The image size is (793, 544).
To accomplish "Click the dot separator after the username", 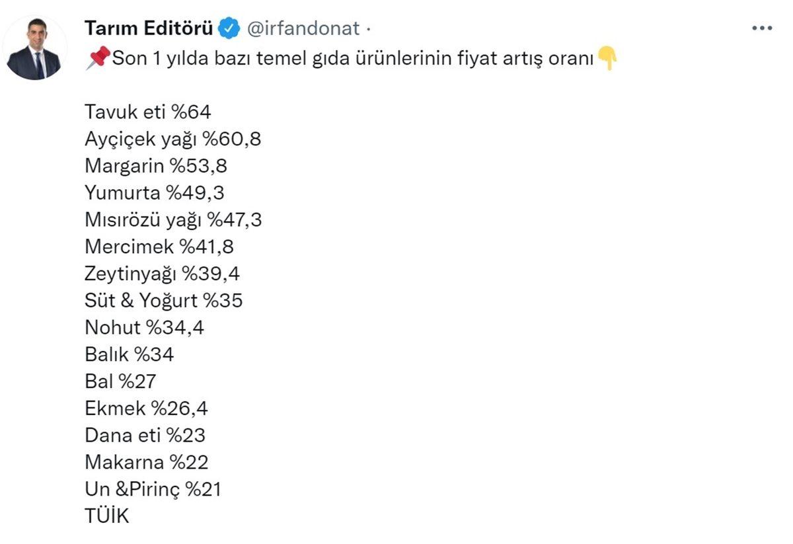I will (367, 28).
